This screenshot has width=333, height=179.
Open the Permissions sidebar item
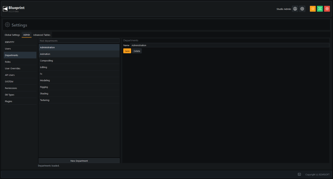point(20,88)
